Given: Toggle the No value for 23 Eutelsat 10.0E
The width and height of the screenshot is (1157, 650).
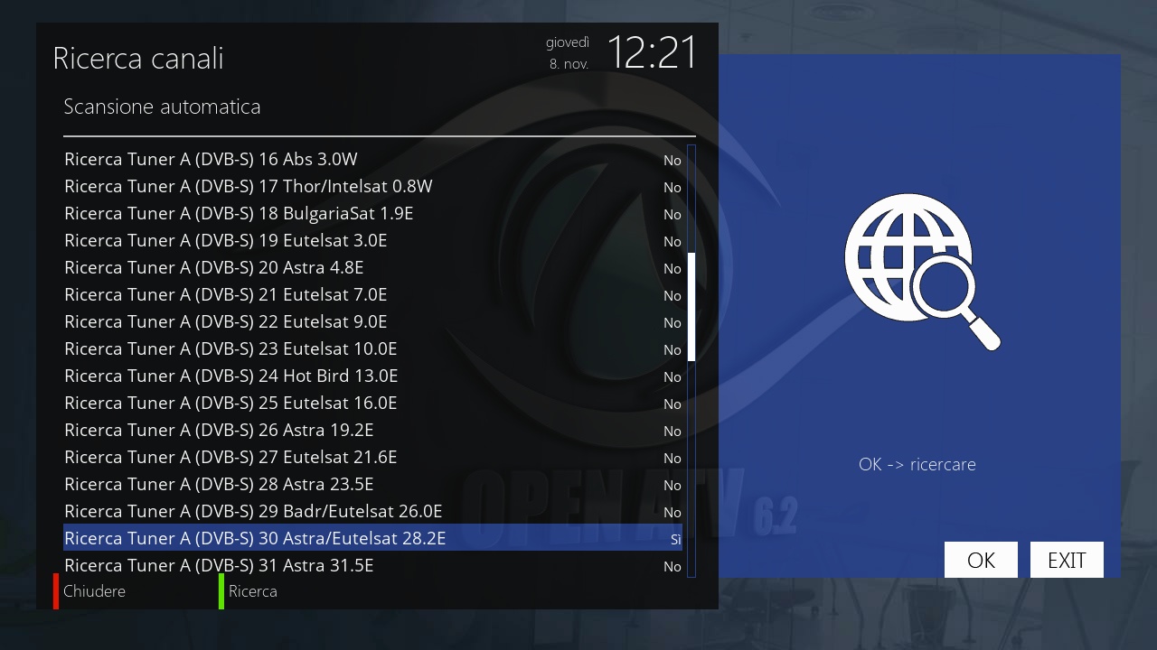Looking at the screenshot, I should tap(672, 349).
